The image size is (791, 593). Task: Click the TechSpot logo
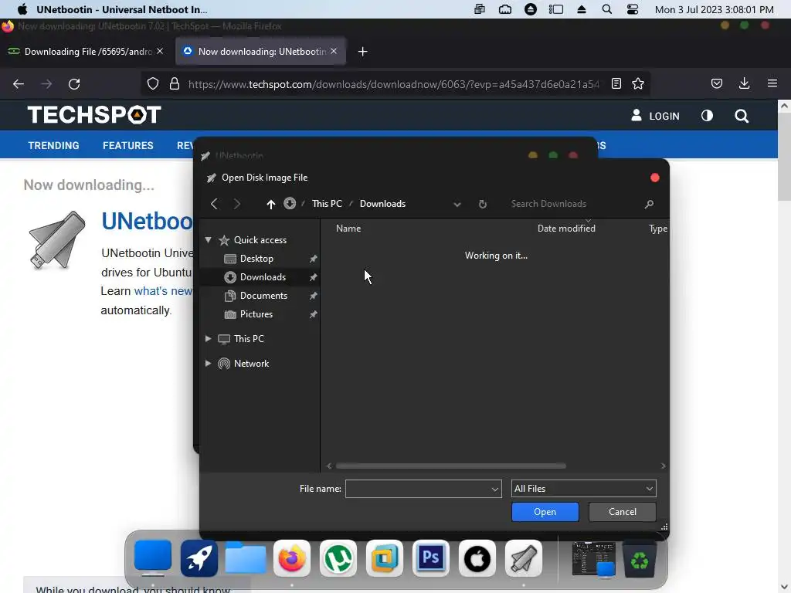click(94, 115)
